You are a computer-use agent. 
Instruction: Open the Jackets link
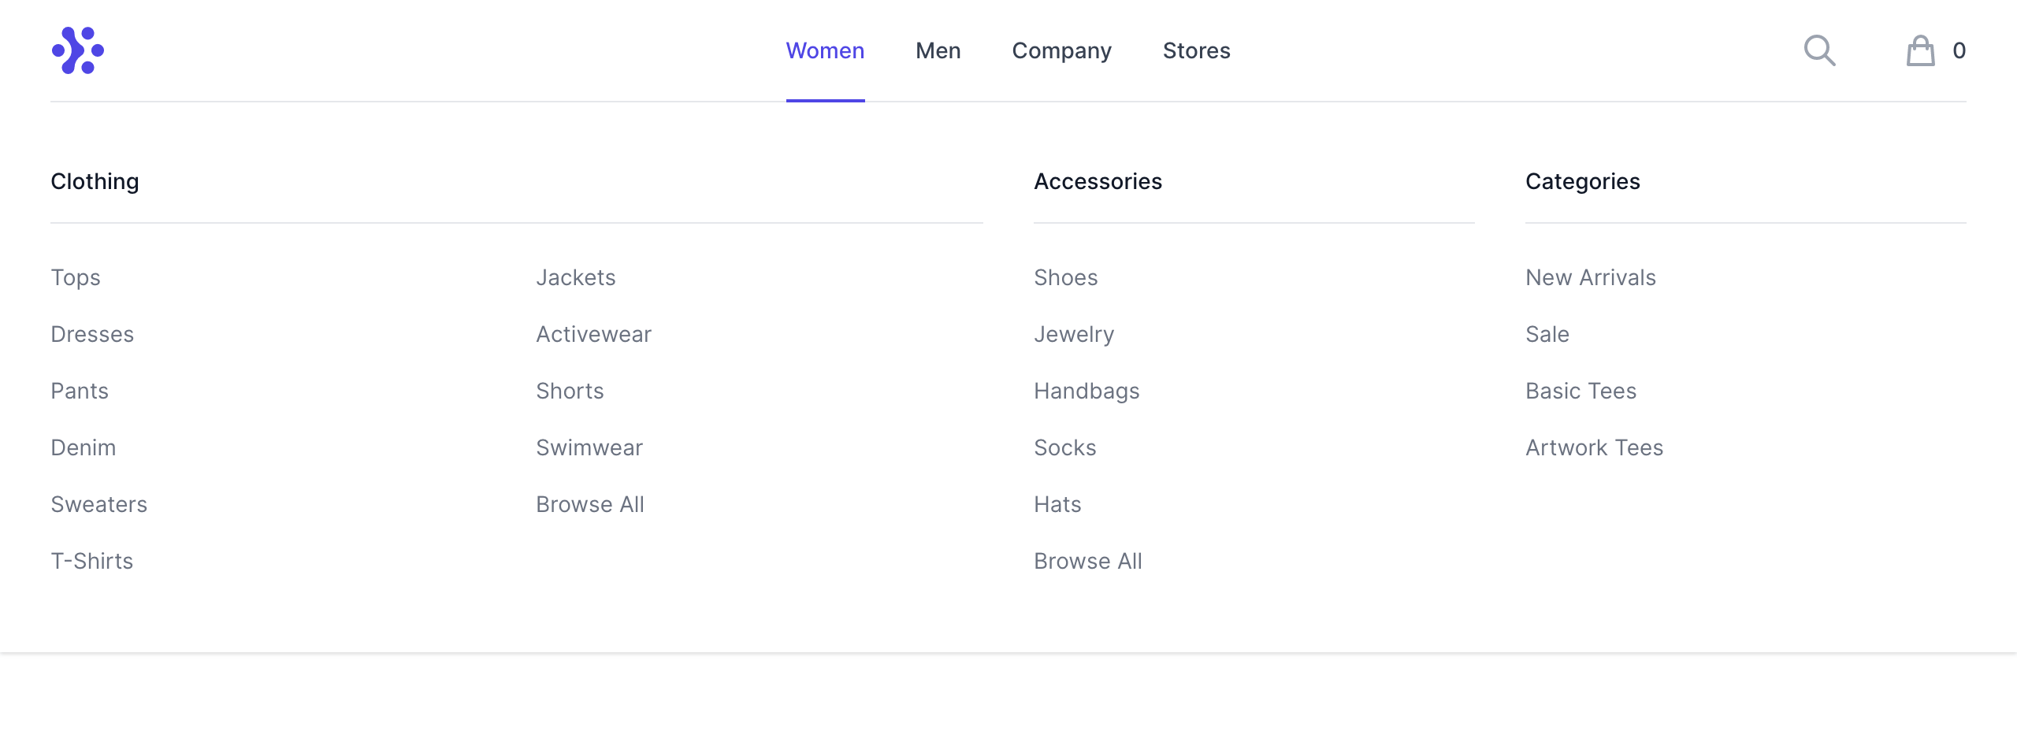576,277
